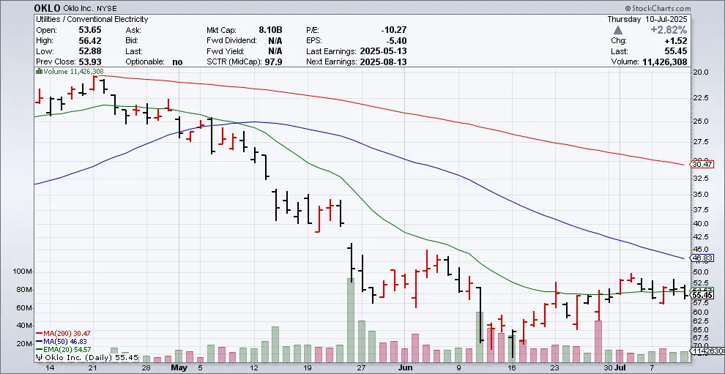The image size is (725, 374).
Task: Click the Open value 53.65
Action: 91,30
